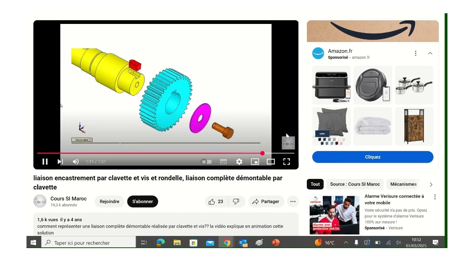Click the Amazon.fr logo icon
This screenshot has width=471, height=265.
tap(318, 53)
